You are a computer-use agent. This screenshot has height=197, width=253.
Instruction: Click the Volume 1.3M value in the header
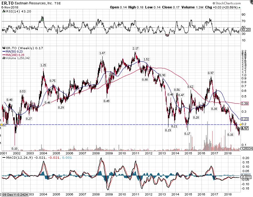(x=192, y=7)
